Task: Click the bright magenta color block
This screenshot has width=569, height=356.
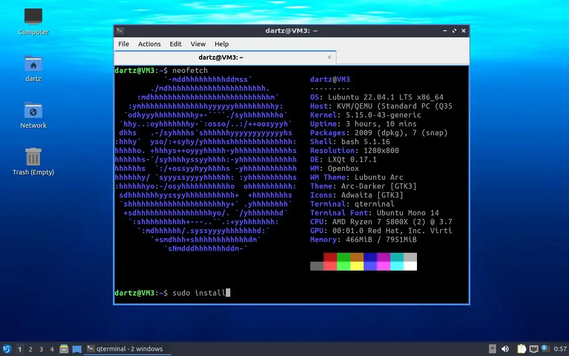Action: click(384, 266)
